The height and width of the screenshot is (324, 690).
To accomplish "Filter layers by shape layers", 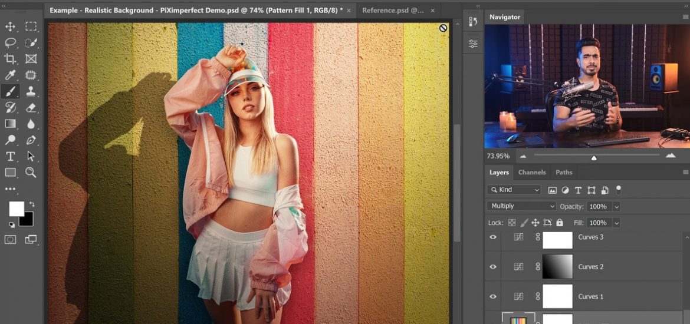I will [592, 190].
